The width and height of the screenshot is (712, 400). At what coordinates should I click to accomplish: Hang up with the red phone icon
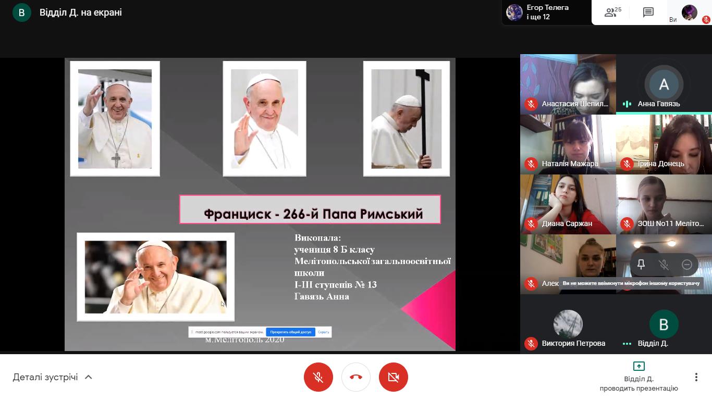click(x=356, y=377)
